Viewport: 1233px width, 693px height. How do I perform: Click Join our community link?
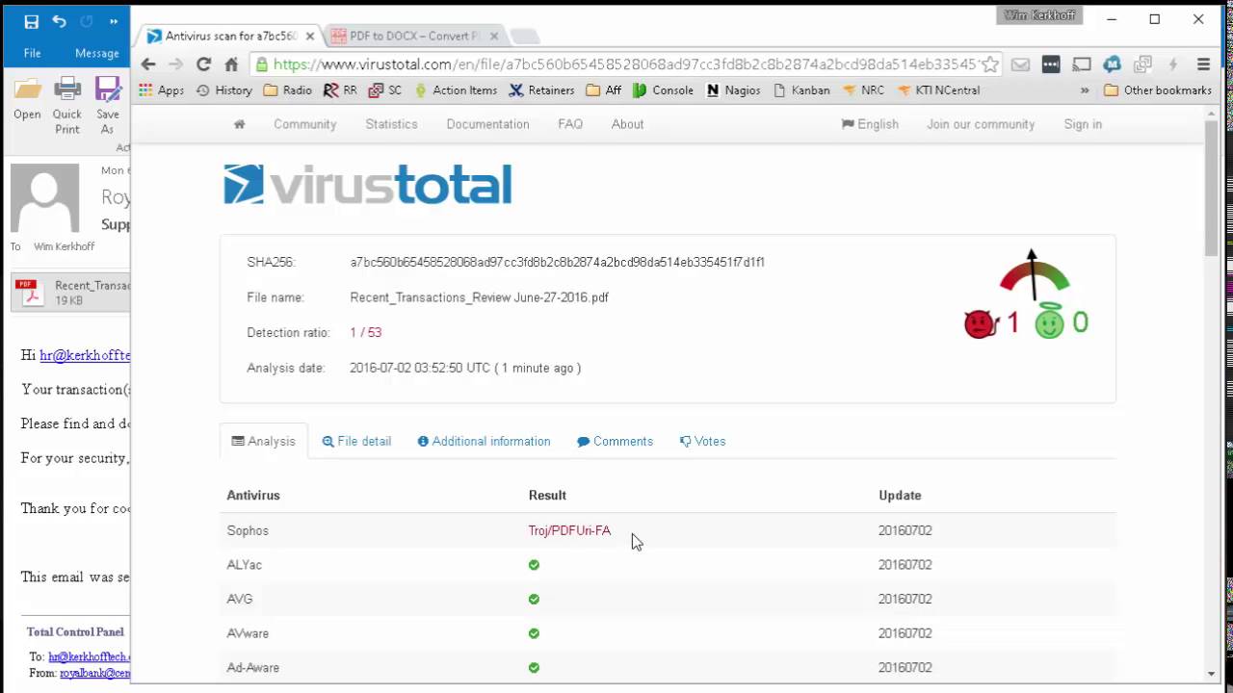[981, 124]
